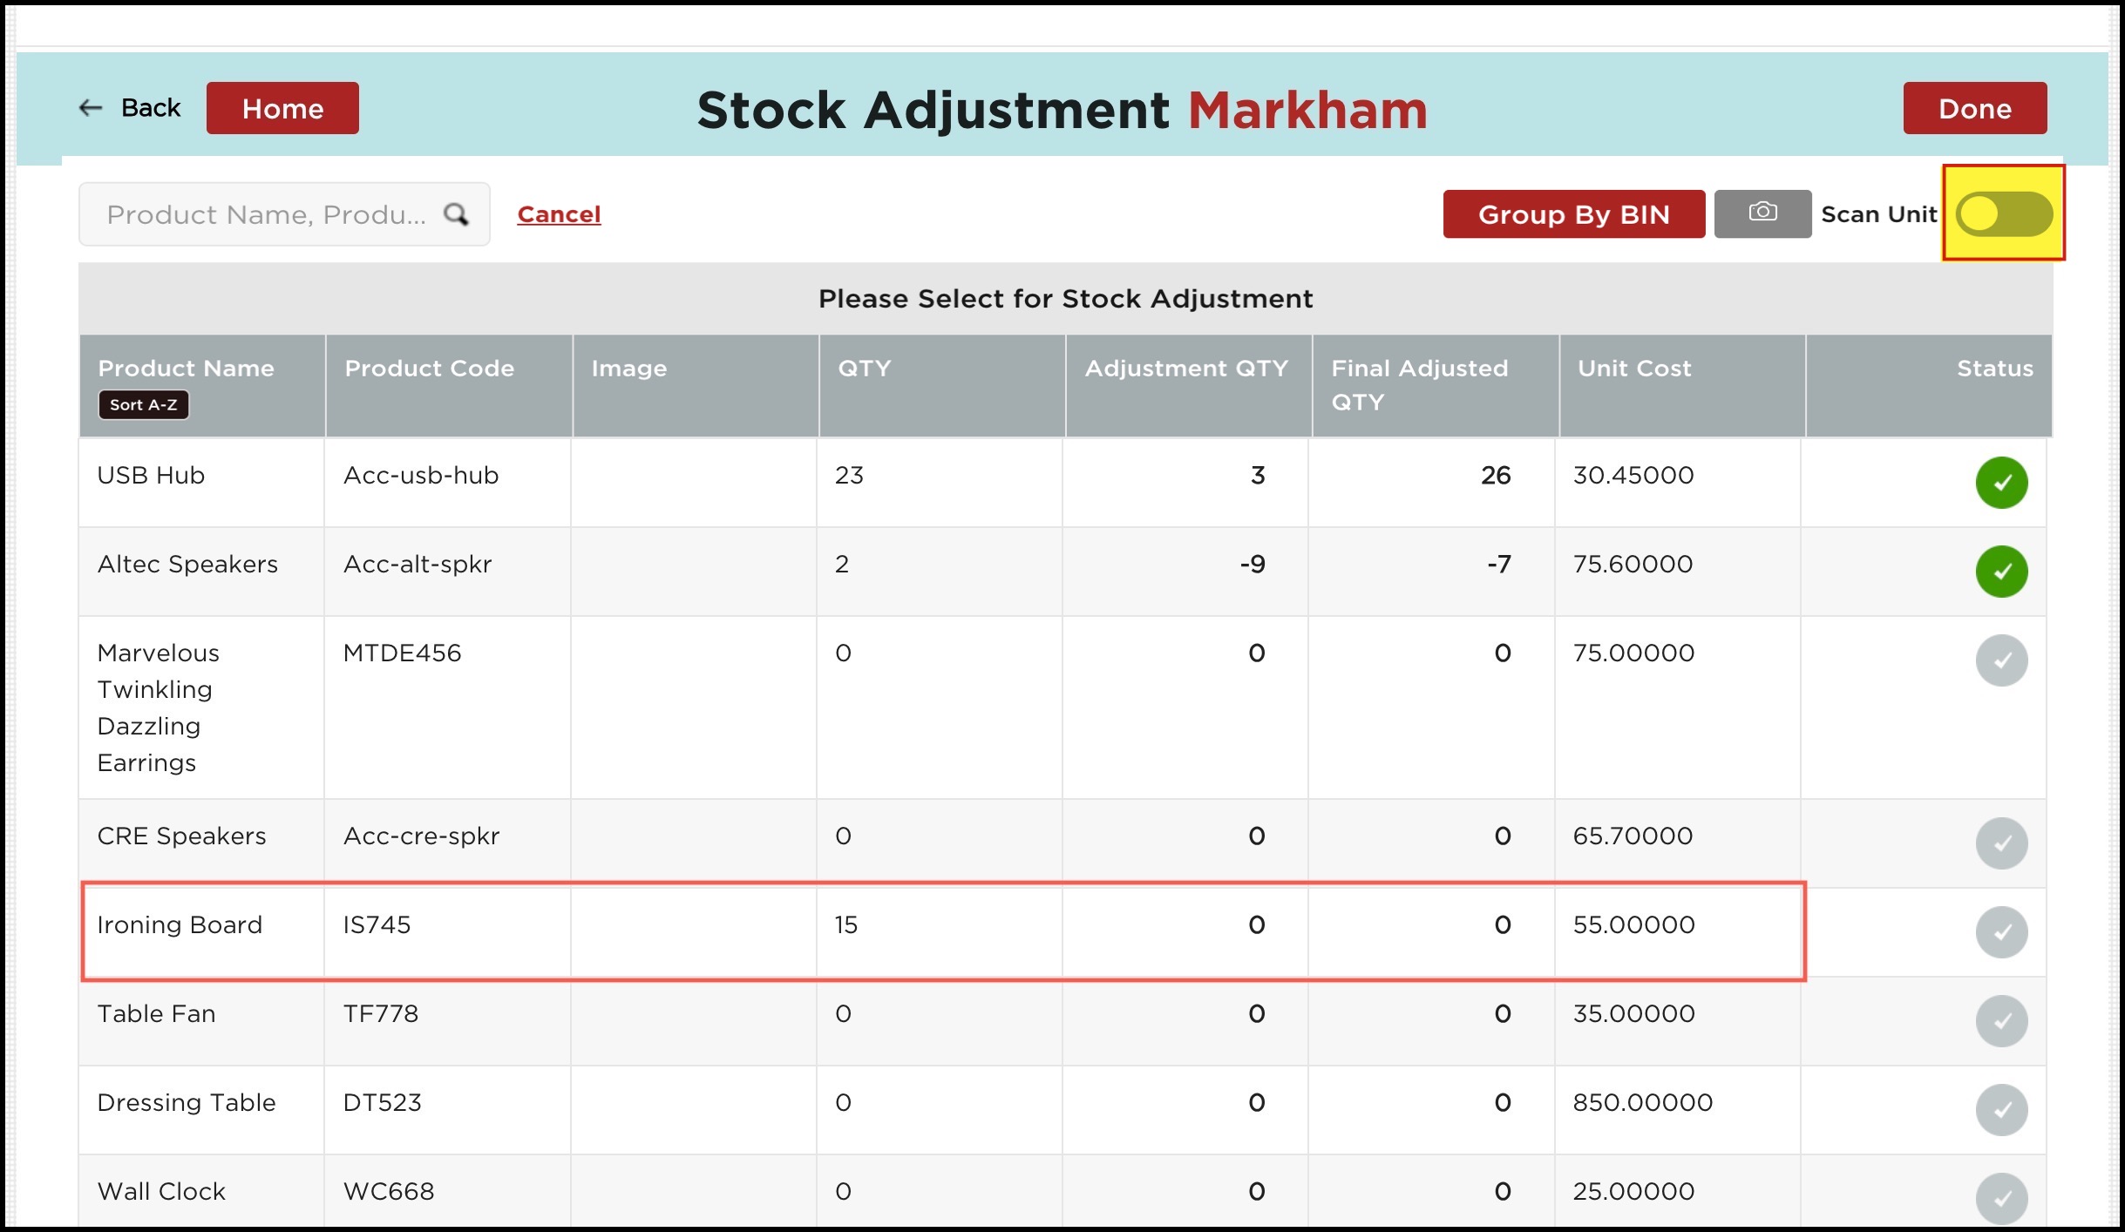Toggle status check for CRE Speakers
Viewport: 2125px width, 1232px height.
(x=2000, y=843)
